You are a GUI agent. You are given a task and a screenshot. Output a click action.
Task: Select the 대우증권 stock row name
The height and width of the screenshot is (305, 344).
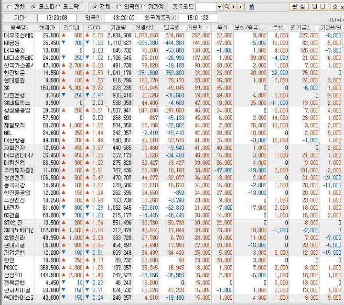pos(14,50)
